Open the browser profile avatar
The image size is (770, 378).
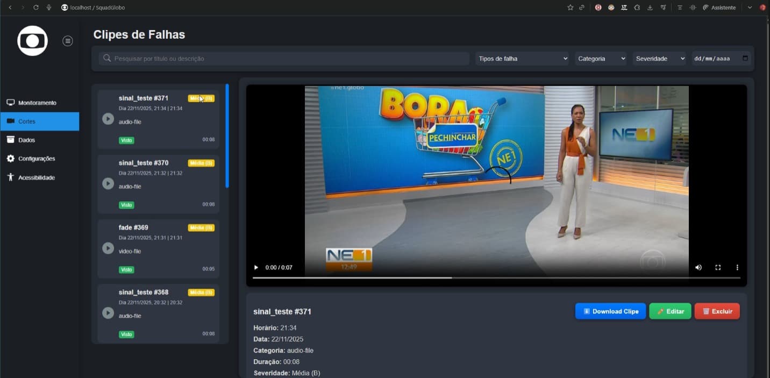pos(762,8)
